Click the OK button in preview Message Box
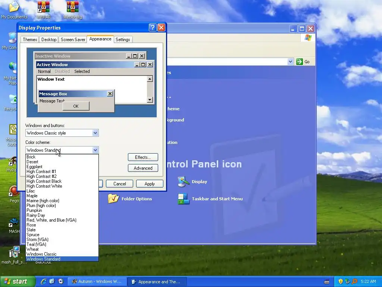The width and height of the screenshot is (382, 287). [x=76, y=106]
